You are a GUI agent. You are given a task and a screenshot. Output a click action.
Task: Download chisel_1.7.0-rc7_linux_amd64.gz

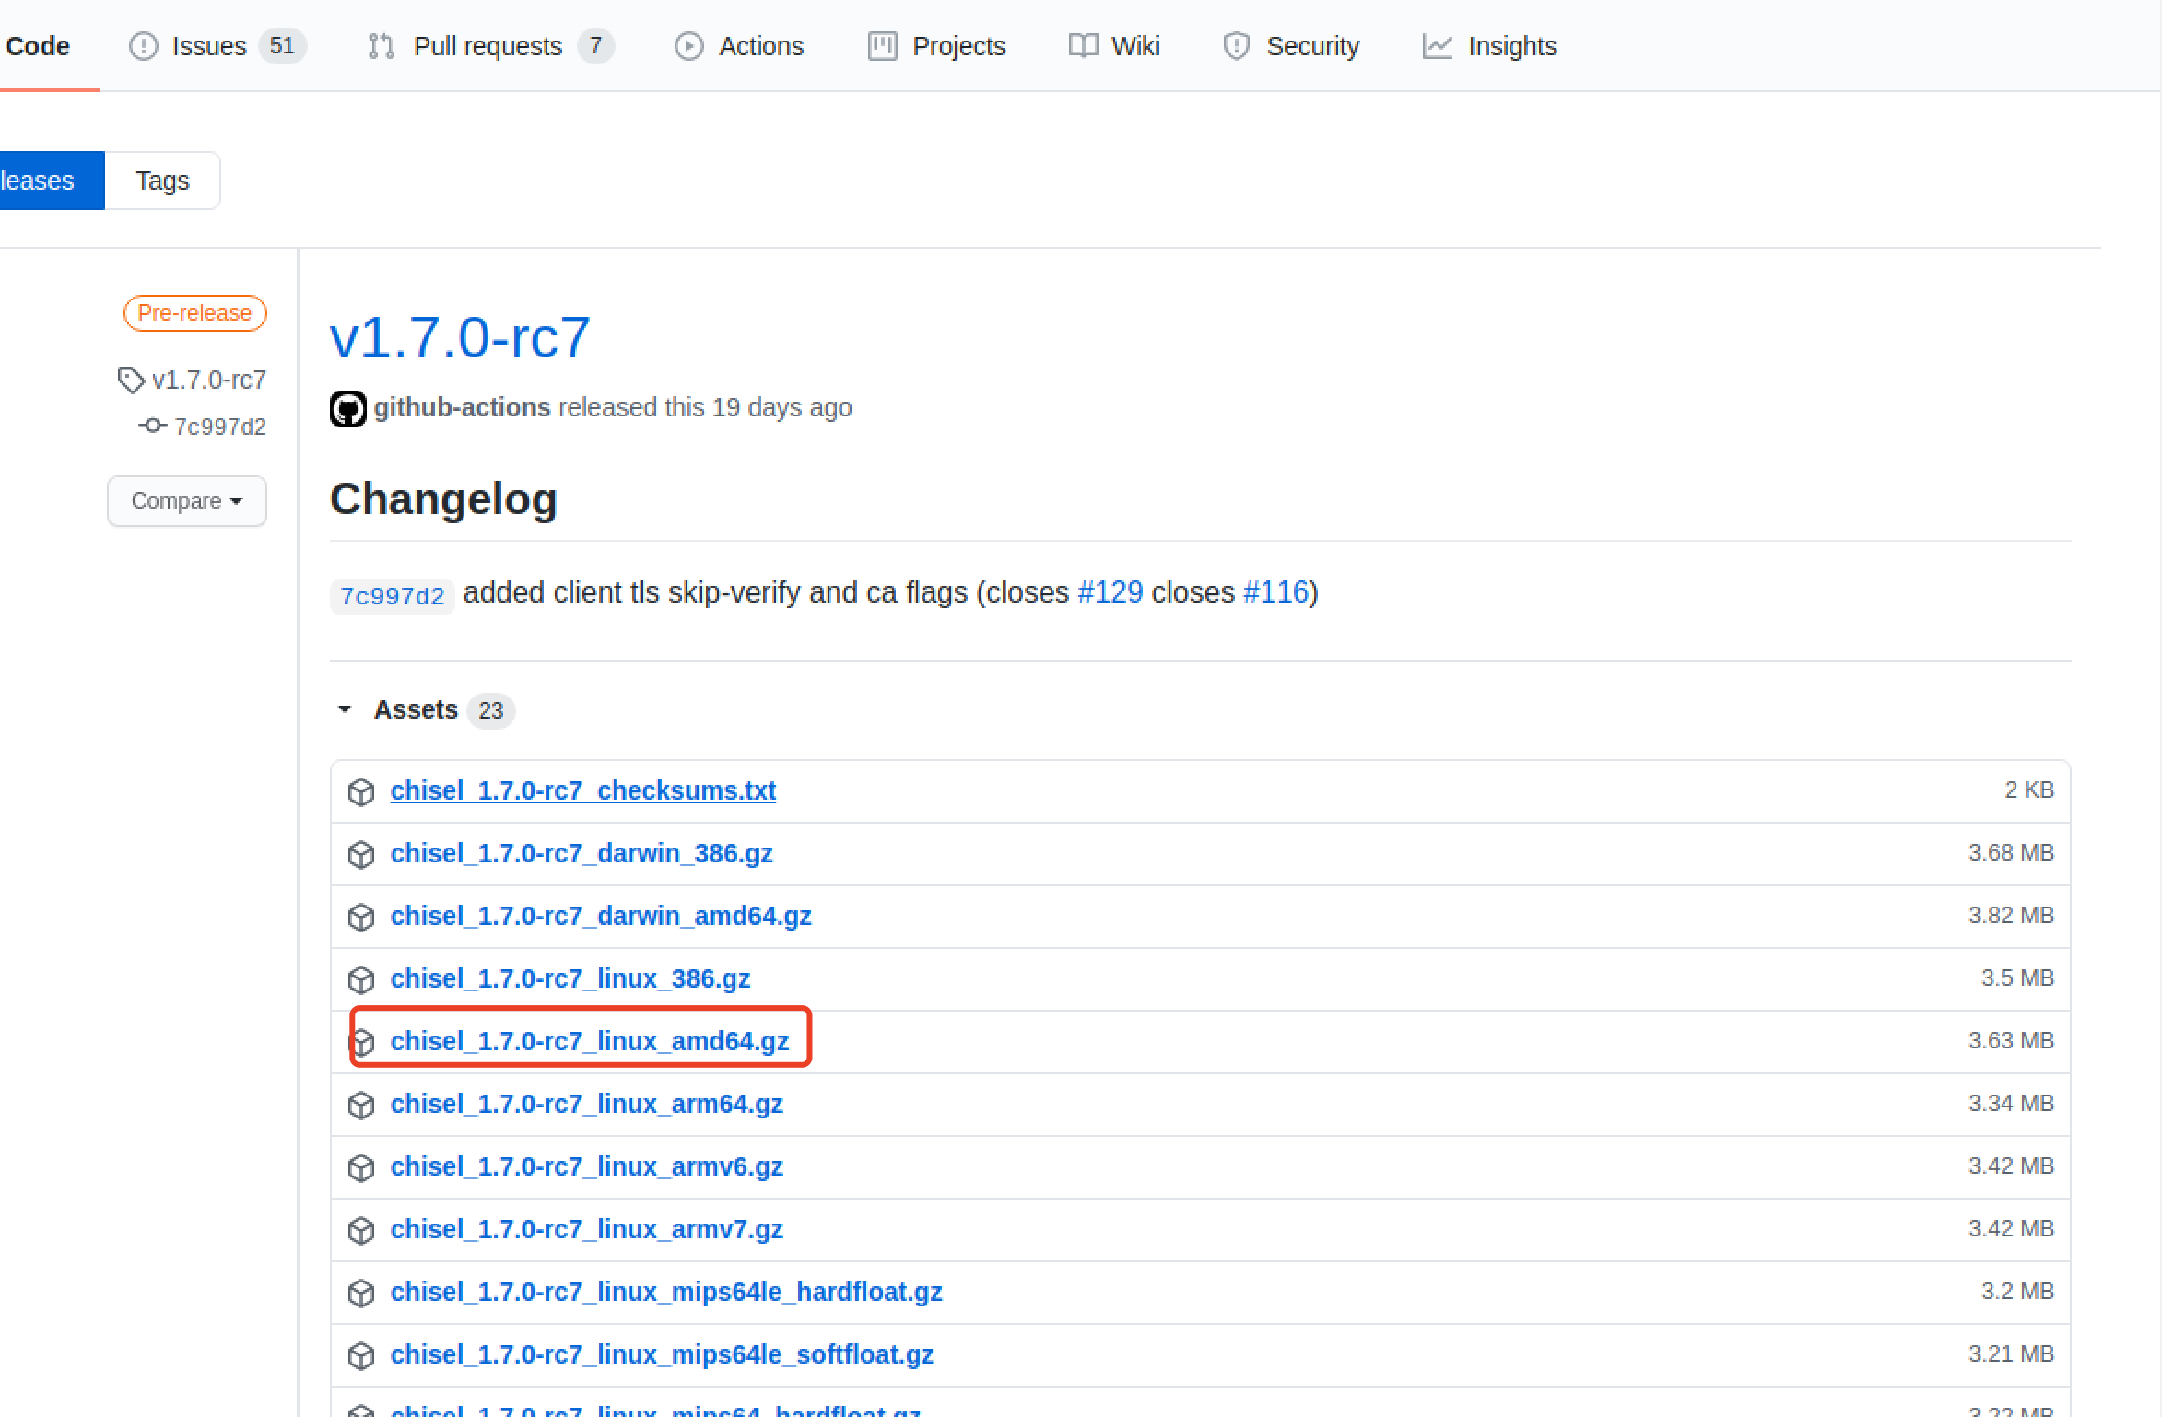tap(589, 1041)
